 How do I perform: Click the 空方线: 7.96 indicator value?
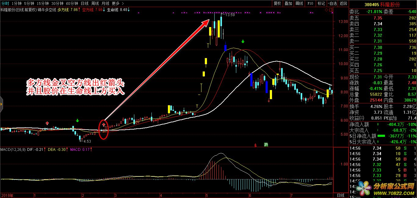[92, 10]
